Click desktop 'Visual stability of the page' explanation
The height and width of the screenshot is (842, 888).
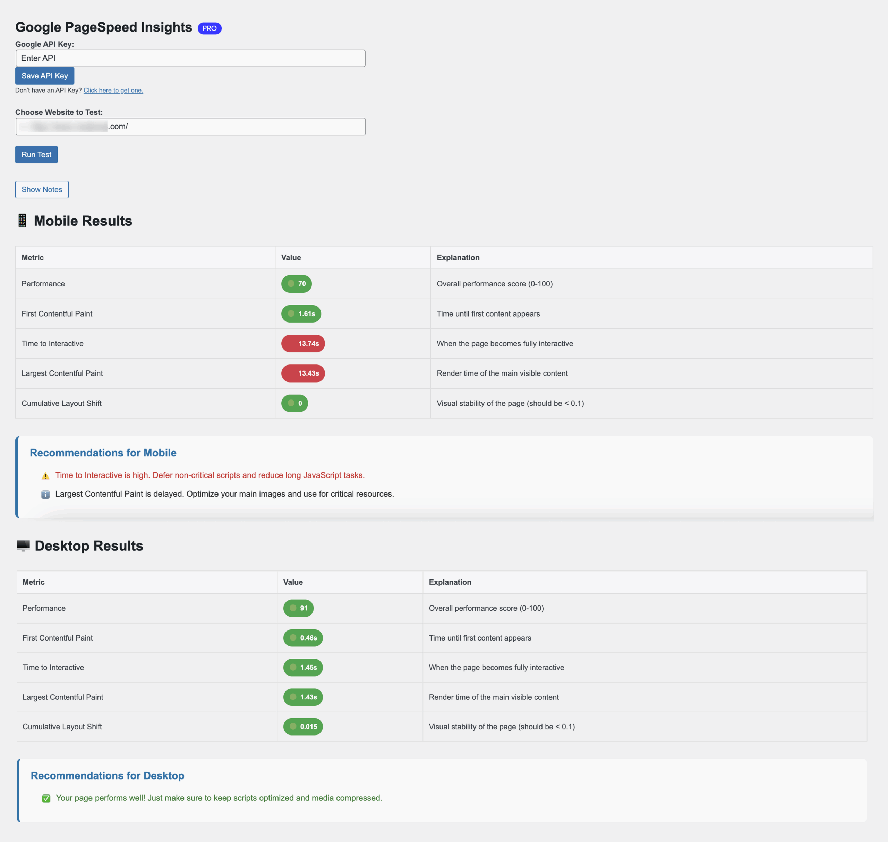pyautogui.click(x=502, y=727)
